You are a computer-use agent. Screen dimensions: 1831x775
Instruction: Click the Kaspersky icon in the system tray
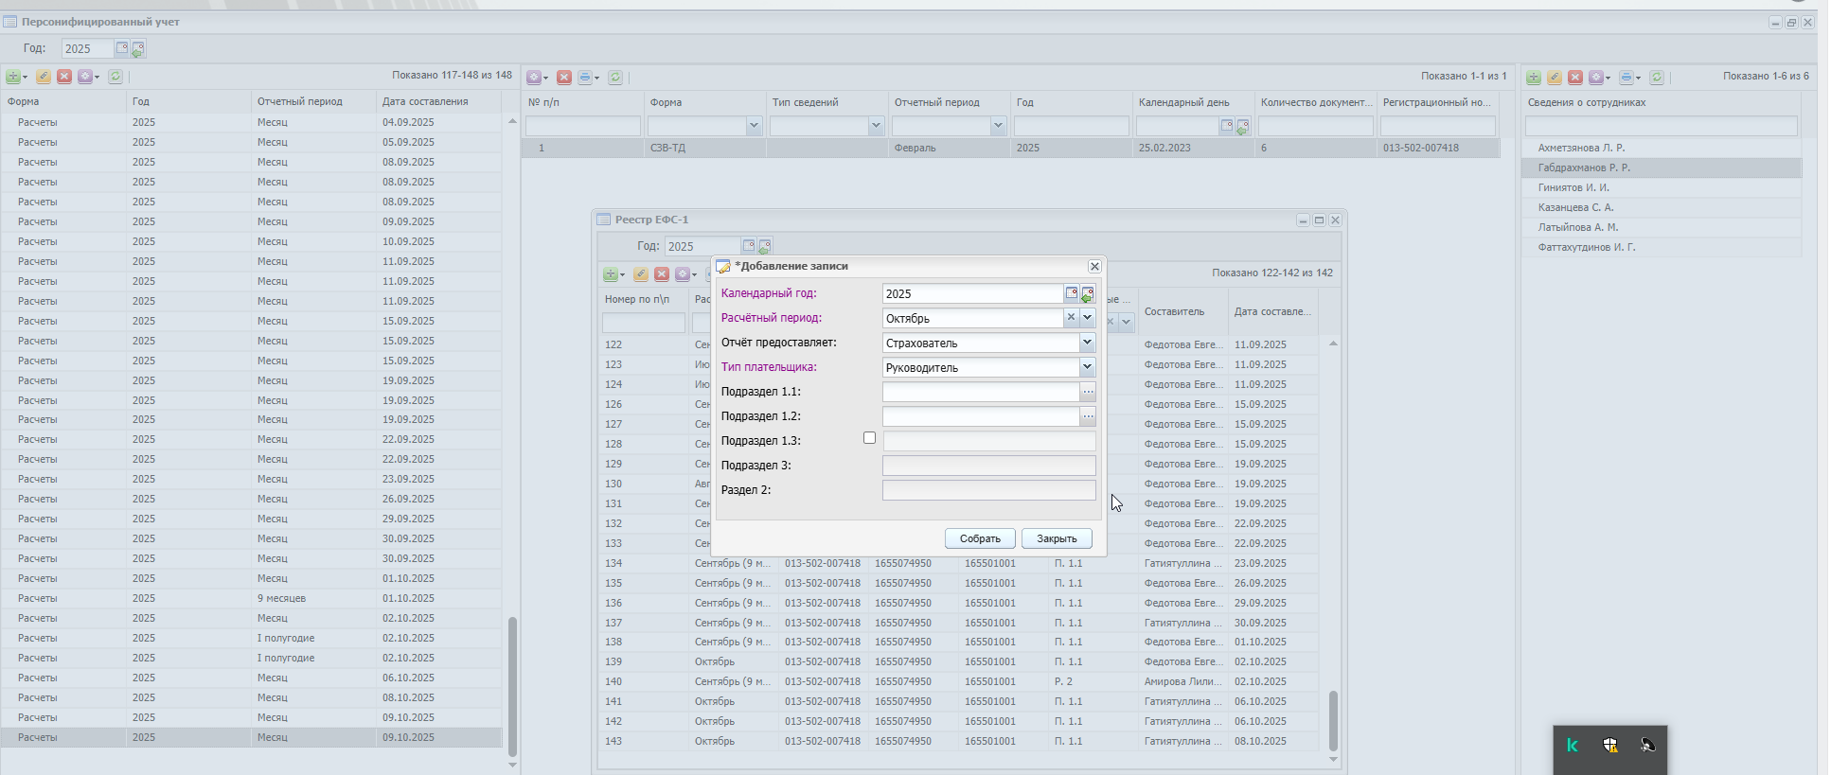(1573, 746)
